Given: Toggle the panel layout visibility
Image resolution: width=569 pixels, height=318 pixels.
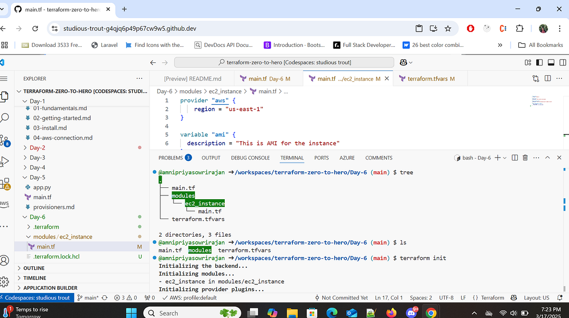Looking at the screenshot, I should 551,62.
